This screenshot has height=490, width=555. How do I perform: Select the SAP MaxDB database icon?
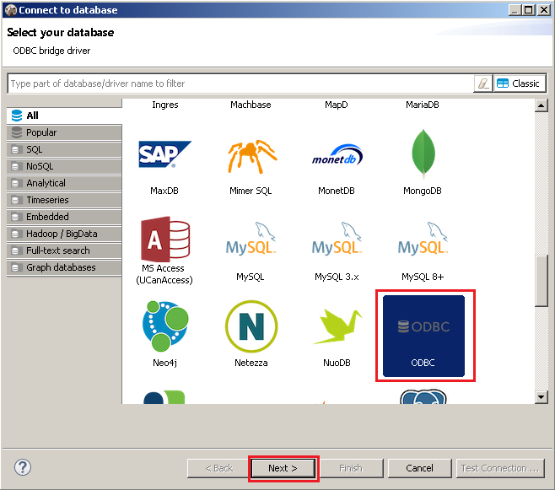(x=164, y=156)
